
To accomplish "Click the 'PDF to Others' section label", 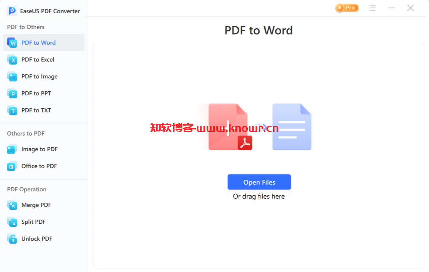I will pos(26,27).
